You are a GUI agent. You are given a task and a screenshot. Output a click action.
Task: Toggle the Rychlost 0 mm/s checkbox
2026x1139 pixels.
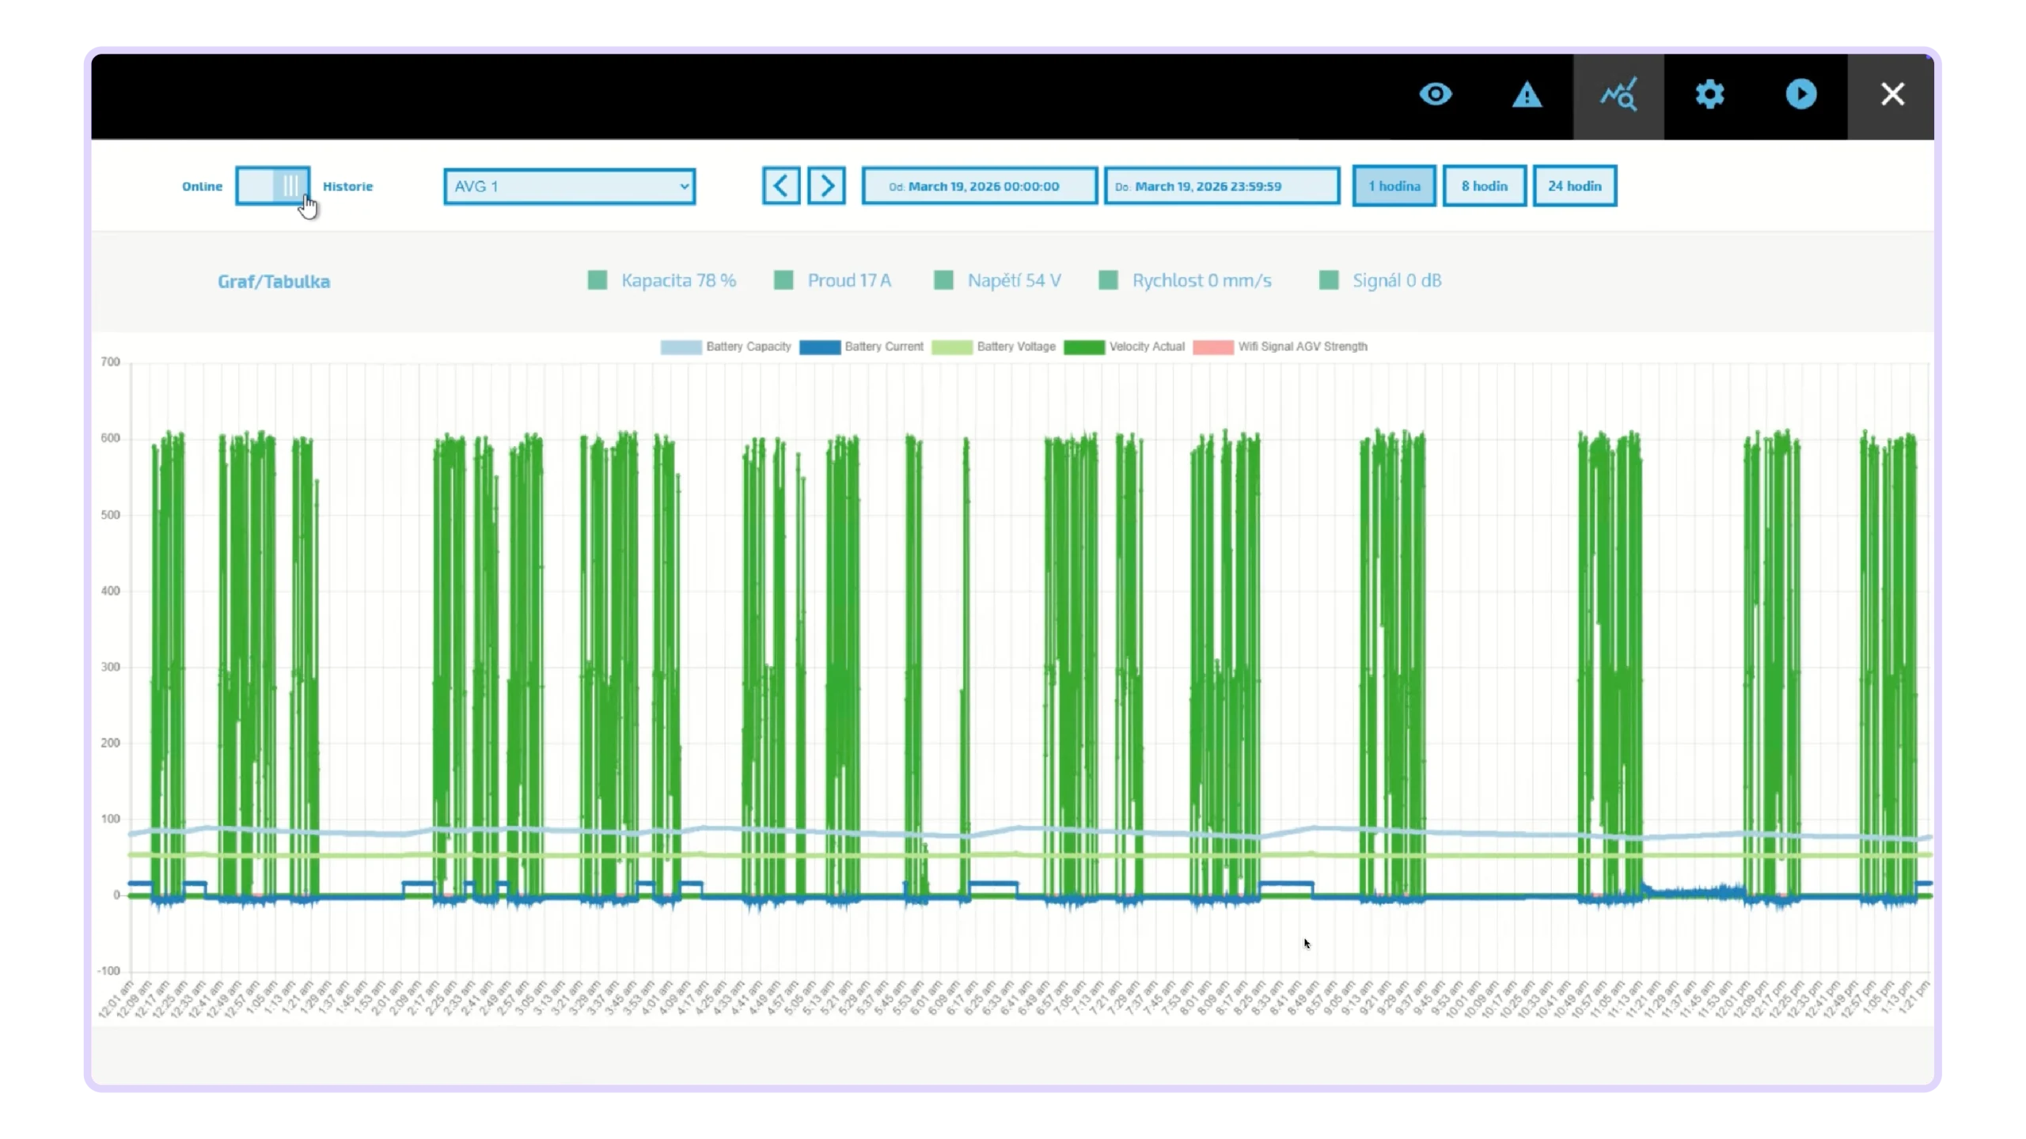pyautogui.click(x=1109, y=280)
